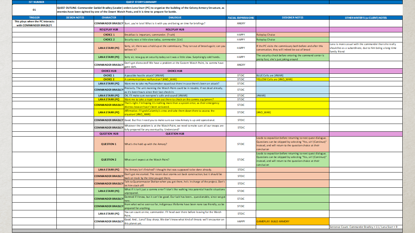This screenshot has height=233, width=415.
Task: Click the DESIGNER NOTES column header
Action: 292,17
